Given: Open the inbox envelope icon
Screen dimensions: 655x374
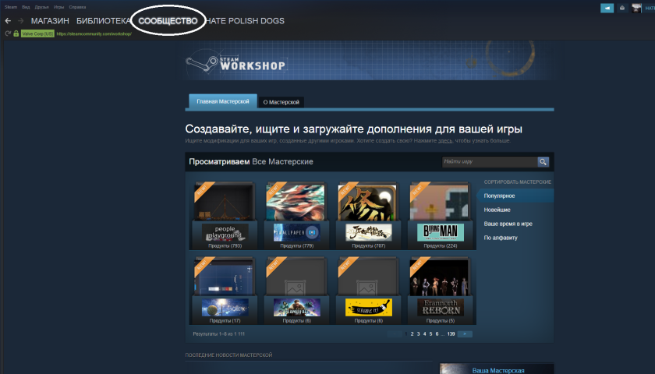Looking at the screenshot, I should (622, 8).
